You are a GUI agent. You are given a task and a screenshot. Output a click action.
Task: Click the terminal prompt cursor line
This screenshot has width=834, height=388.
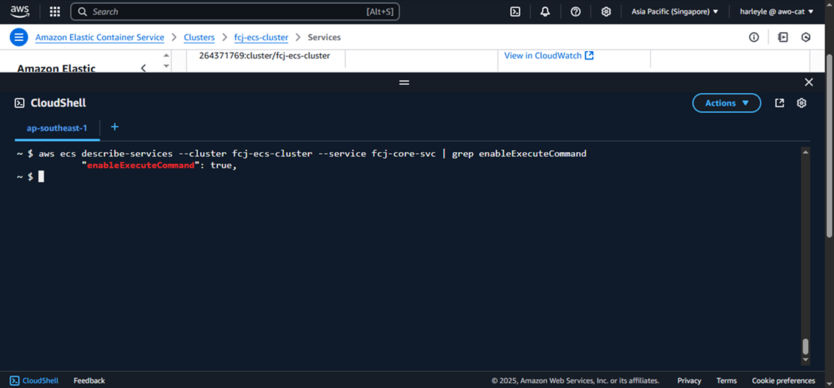coord(31,177)
